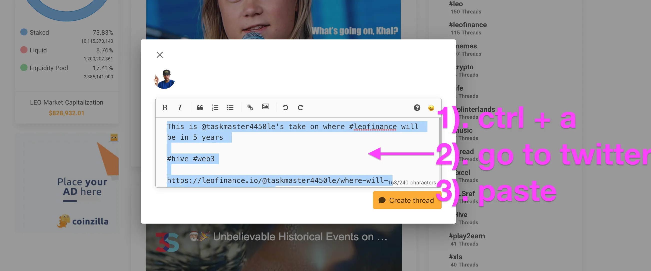Click the ad close icon above banner
This screenshot has width=651, height=271.
[x=114, y=137]
